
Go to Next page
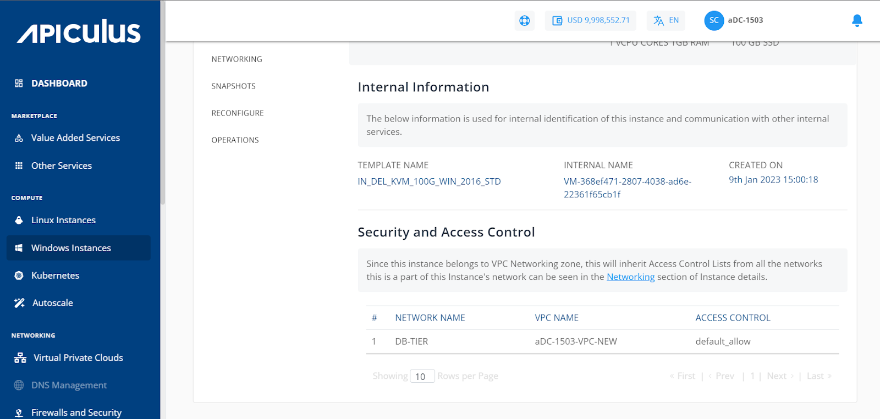(780, 376)
